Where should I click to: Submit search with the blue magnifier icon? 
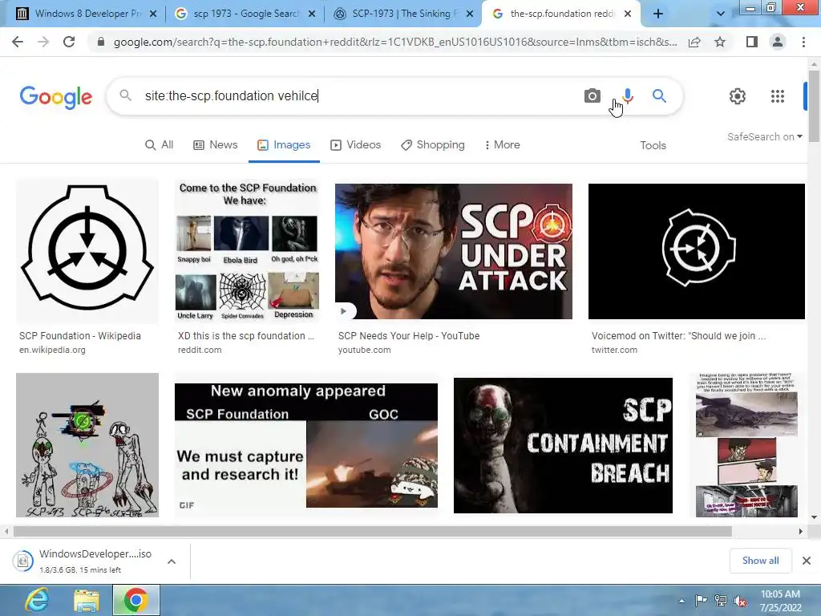(x=659, y=96)
